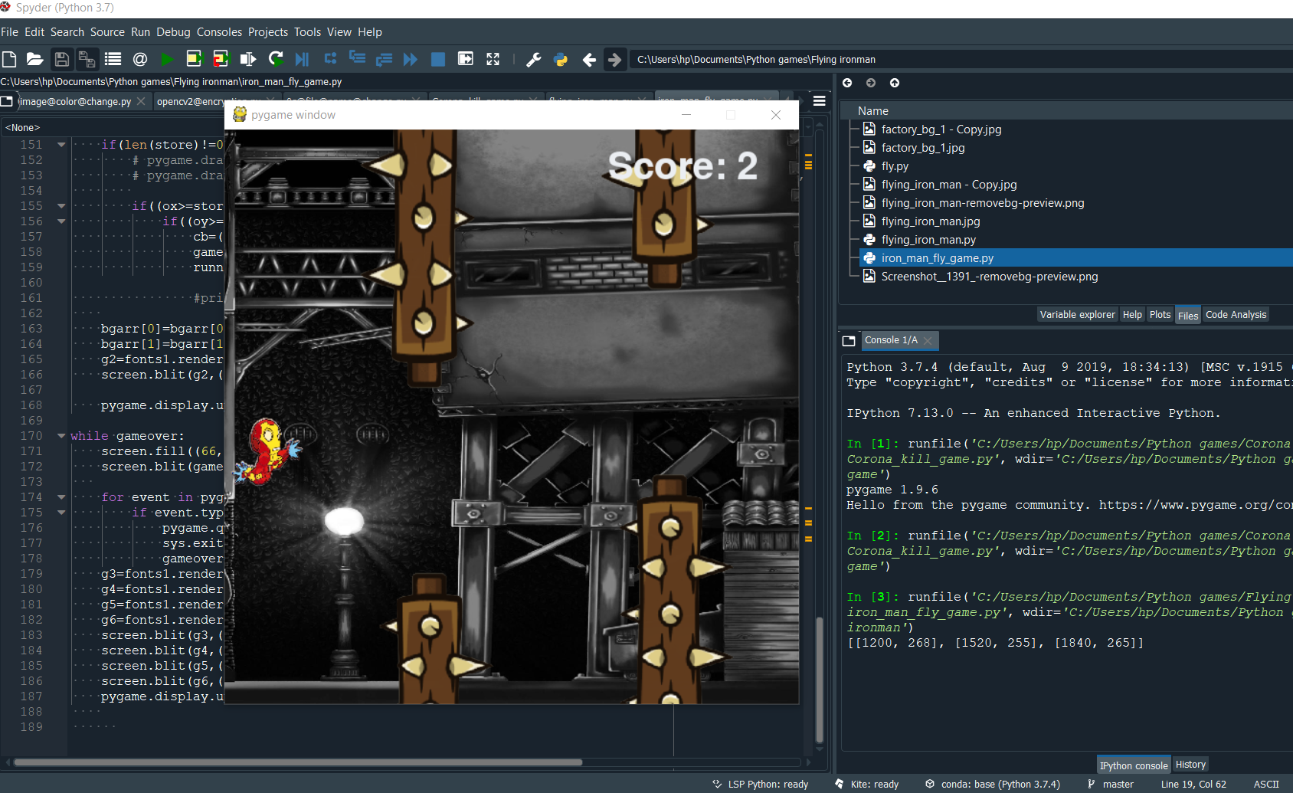Viewport: 1293px width, 793px height.
Task: Save all files icon
Action: pyautogui.click(x=87, y=59)
